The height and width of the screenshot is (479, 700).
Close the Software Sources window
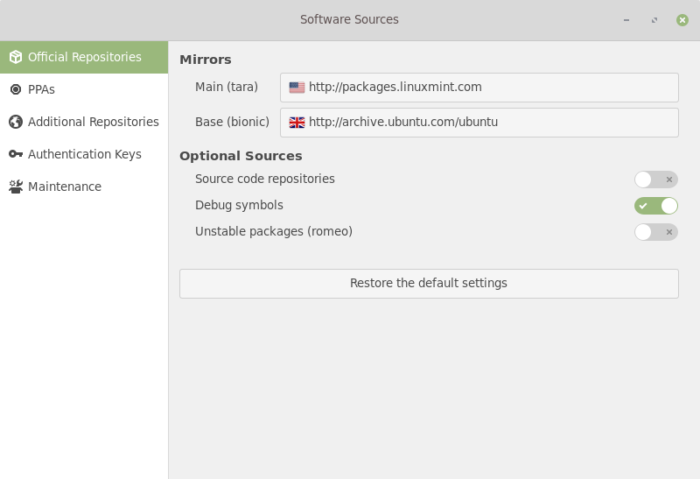click(x=682, y=19)
